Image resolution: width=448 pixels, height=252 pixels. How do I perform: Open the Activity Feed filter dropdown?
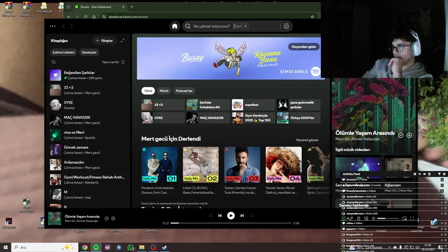coord(439,174)
